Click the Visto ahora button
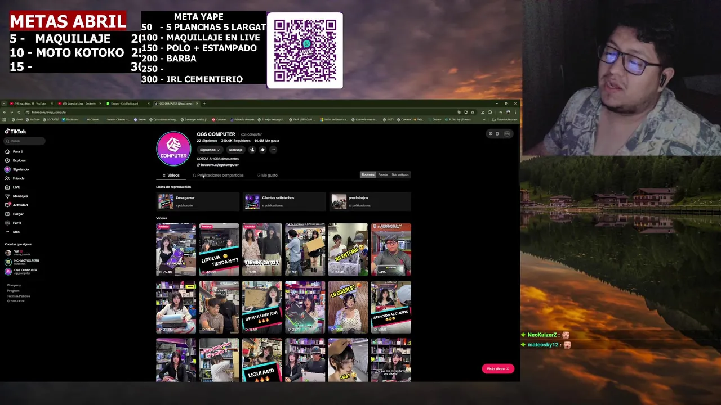This screenshot has width=721, height=405. point(497,369)
